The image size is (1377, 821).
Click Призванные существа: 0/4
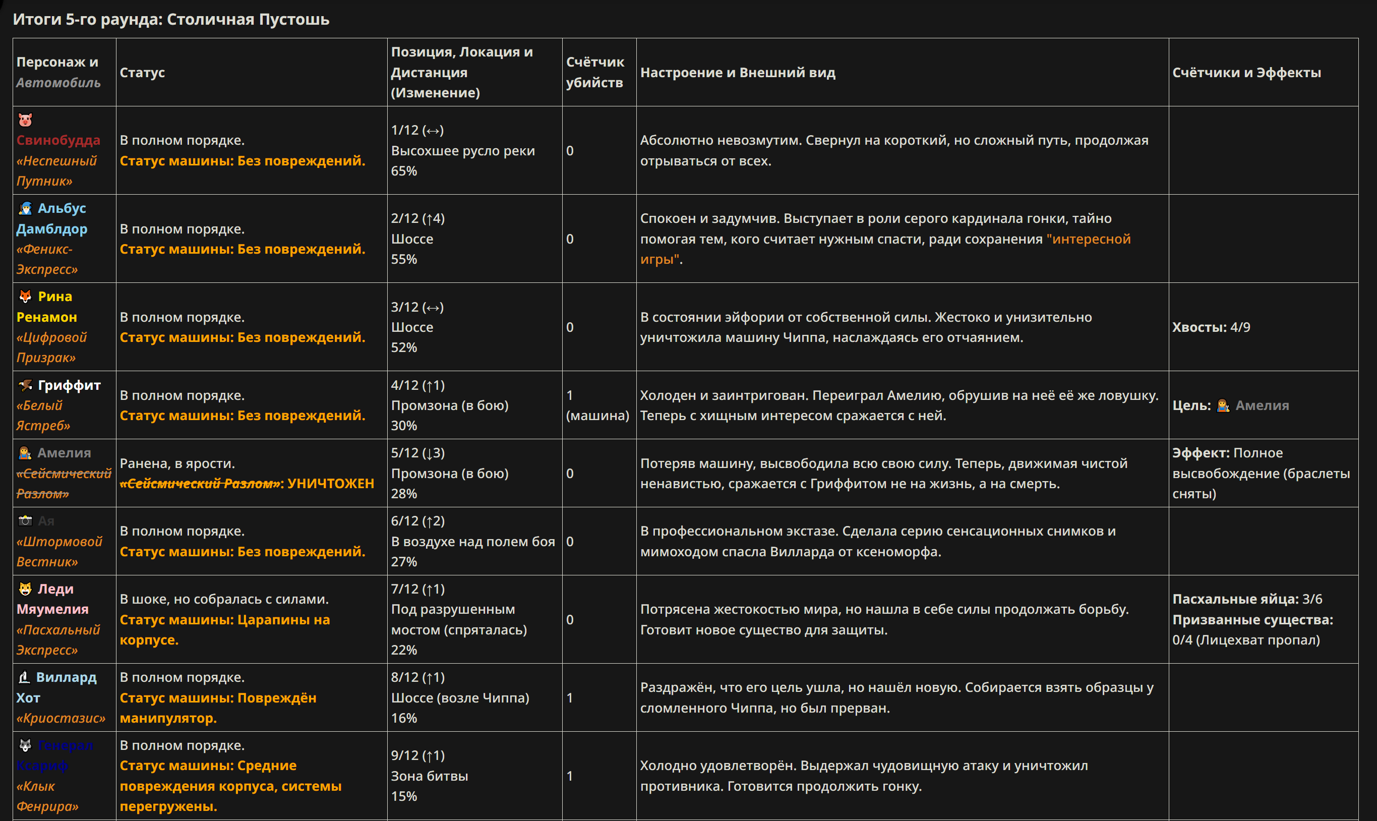pyautogui.click(x=1253, y=629)
